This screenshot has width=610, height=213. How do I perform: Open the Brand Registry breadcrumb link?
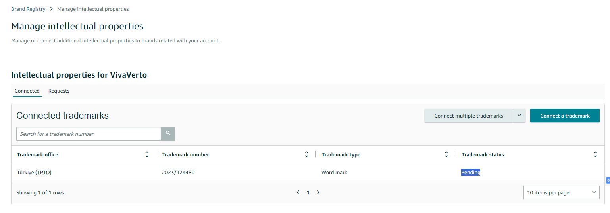point(28,9)
